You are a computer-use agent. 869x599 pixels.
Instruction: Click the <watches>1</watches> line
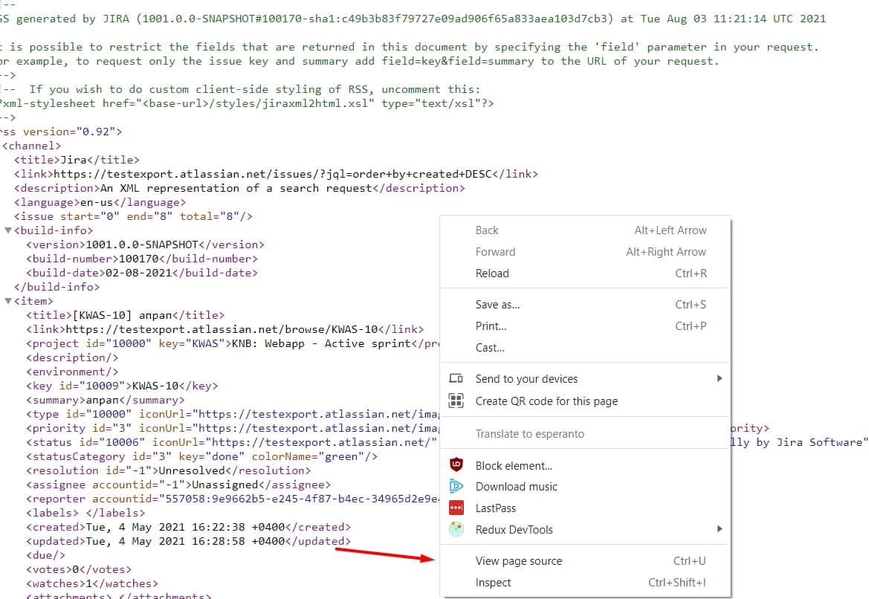(92, 583)
